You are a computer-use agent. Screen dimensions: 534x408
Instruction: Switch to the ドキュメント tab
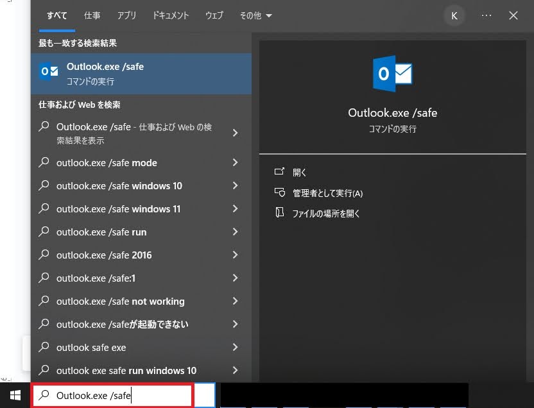(x=171, y=16)
